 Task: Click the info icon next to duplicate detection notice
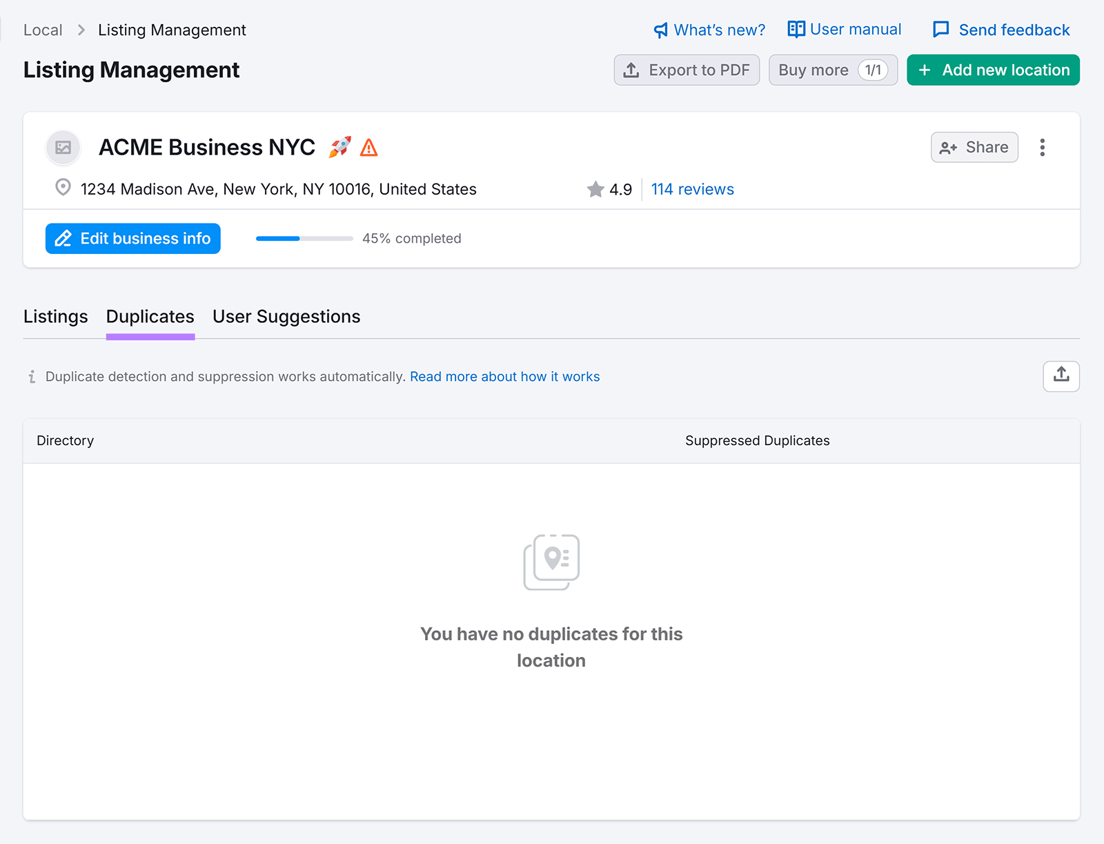coord(32,377)
